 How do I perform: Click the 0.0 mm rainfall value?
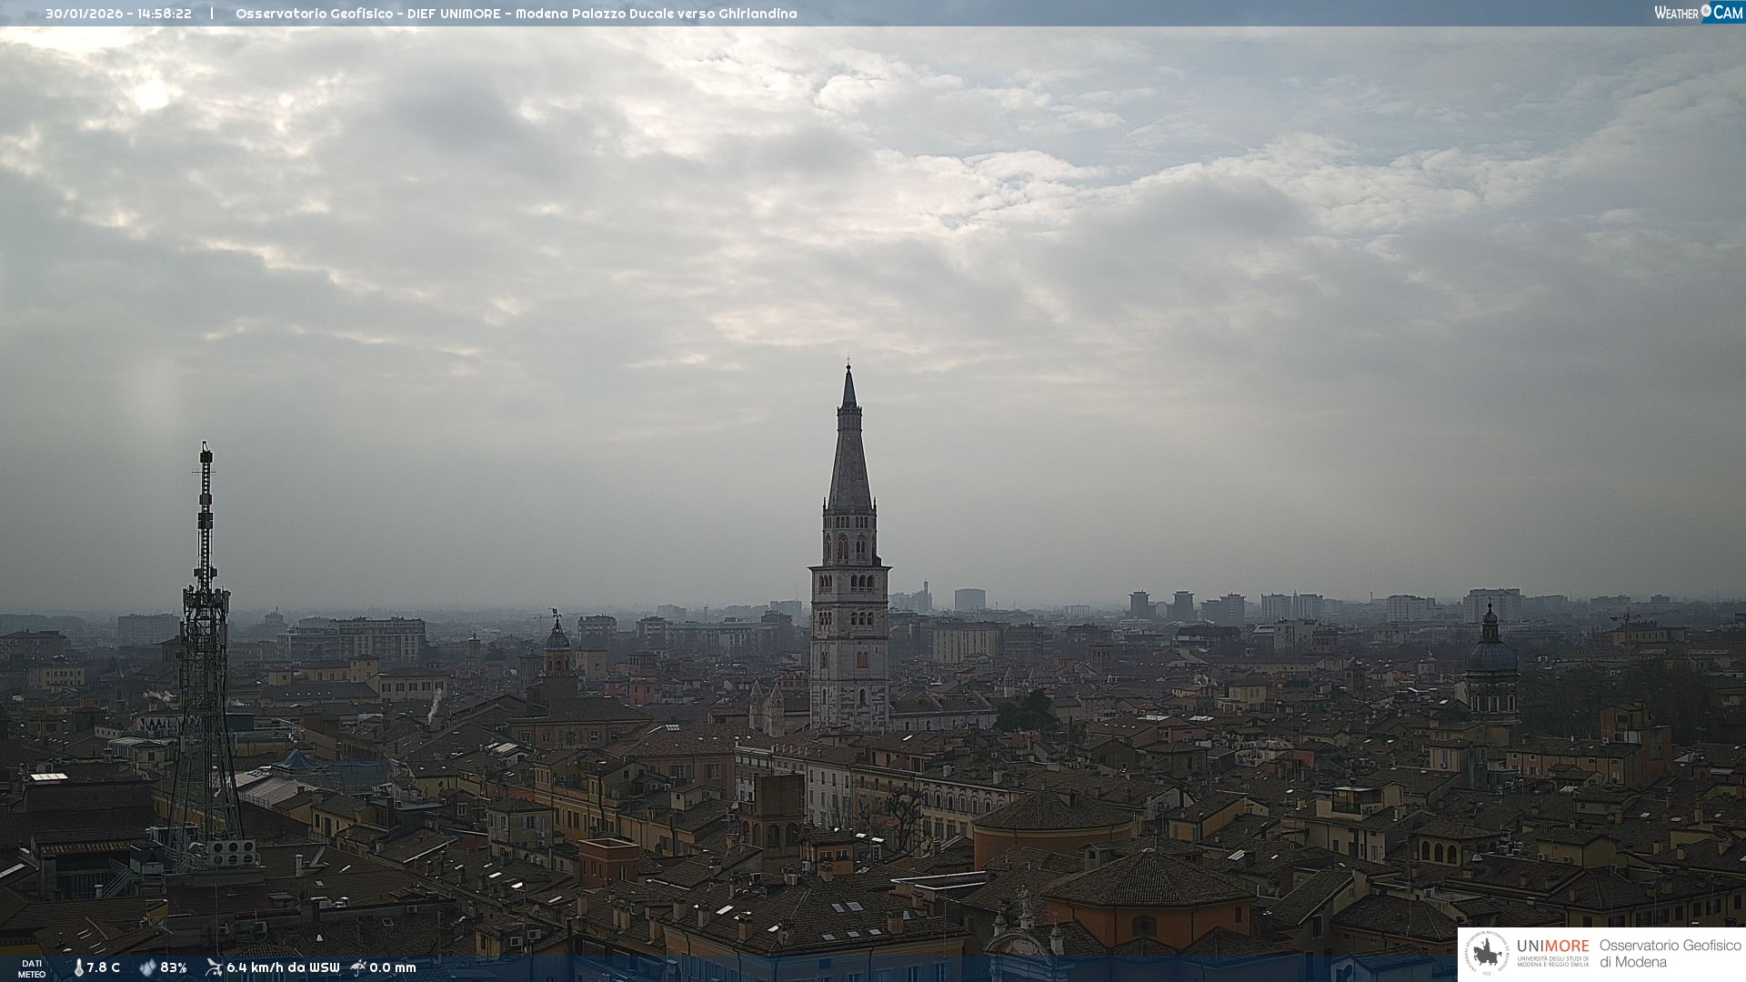click(393, 967)
